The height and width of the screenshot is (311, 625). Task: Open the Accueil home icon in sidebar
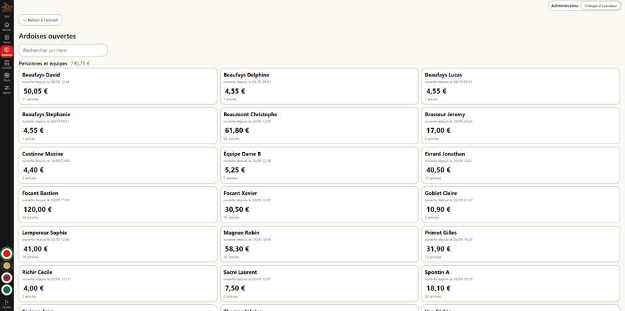coord(7,27)
